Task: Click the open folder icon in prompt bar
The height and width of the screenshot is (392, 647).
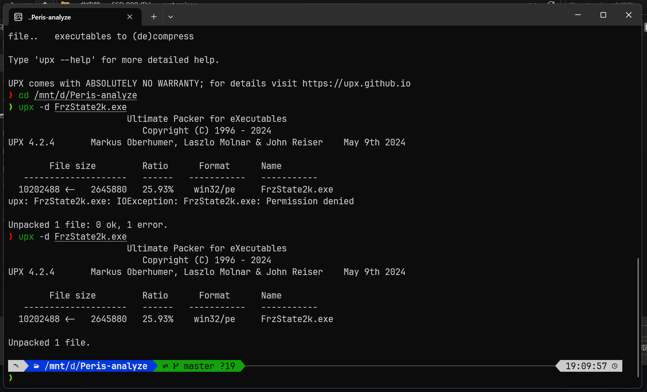Action: click(x=36, y=366)
